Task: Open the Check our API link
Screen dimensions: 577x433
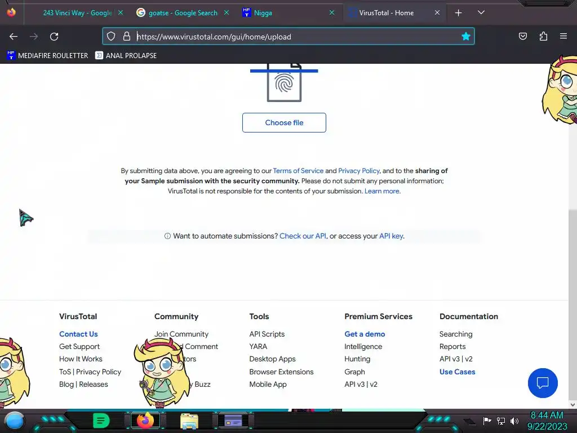Action: click(303, 236)
